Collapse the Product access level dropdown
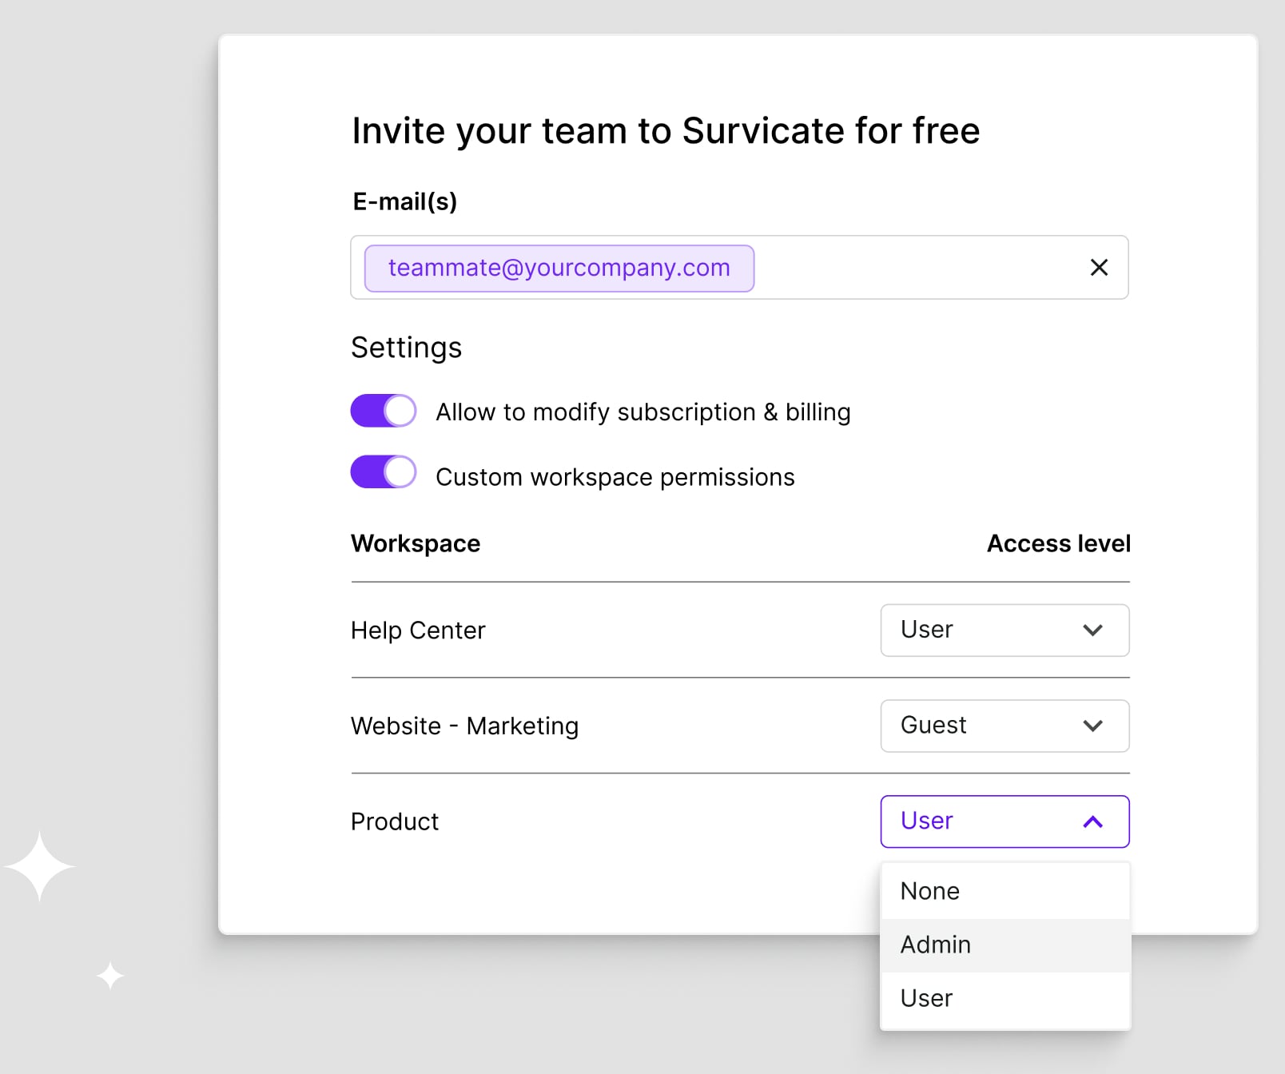 [1005, 821]
